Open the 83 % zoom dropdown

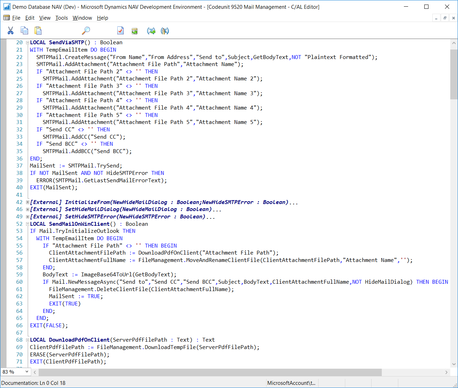(x=27, y=371)
